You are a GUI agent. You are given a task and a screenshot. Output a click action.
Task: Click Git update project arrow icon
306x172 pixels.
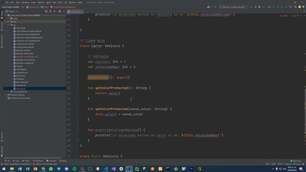273,7
